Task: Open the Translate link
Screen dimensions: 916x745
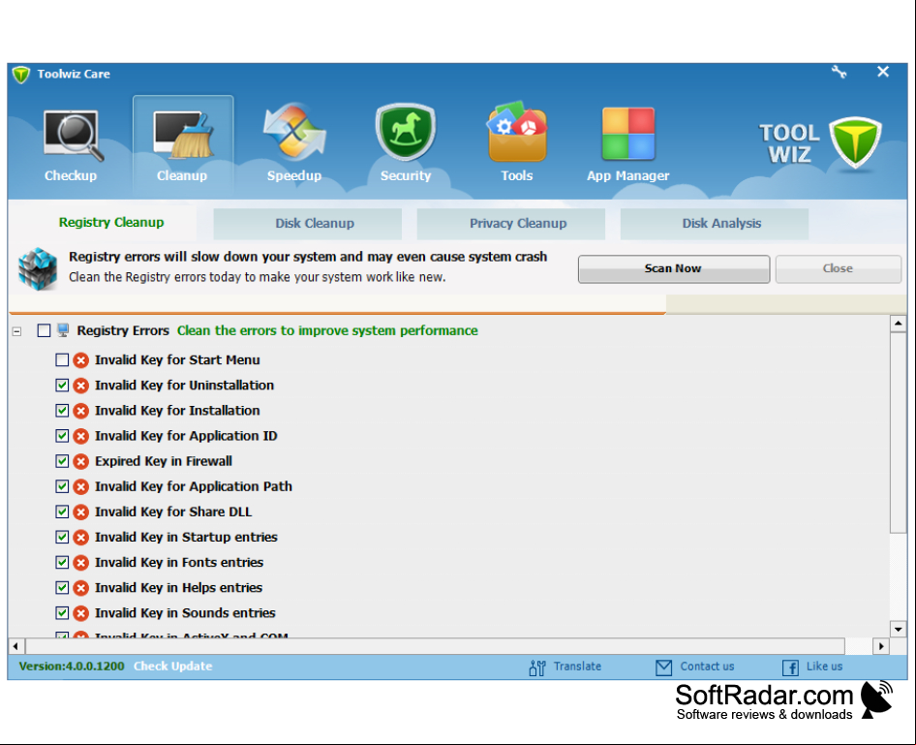Action: [x=577, y=667]
